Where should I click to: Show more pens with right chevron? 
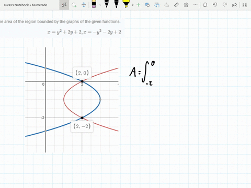tap(133, 5)
